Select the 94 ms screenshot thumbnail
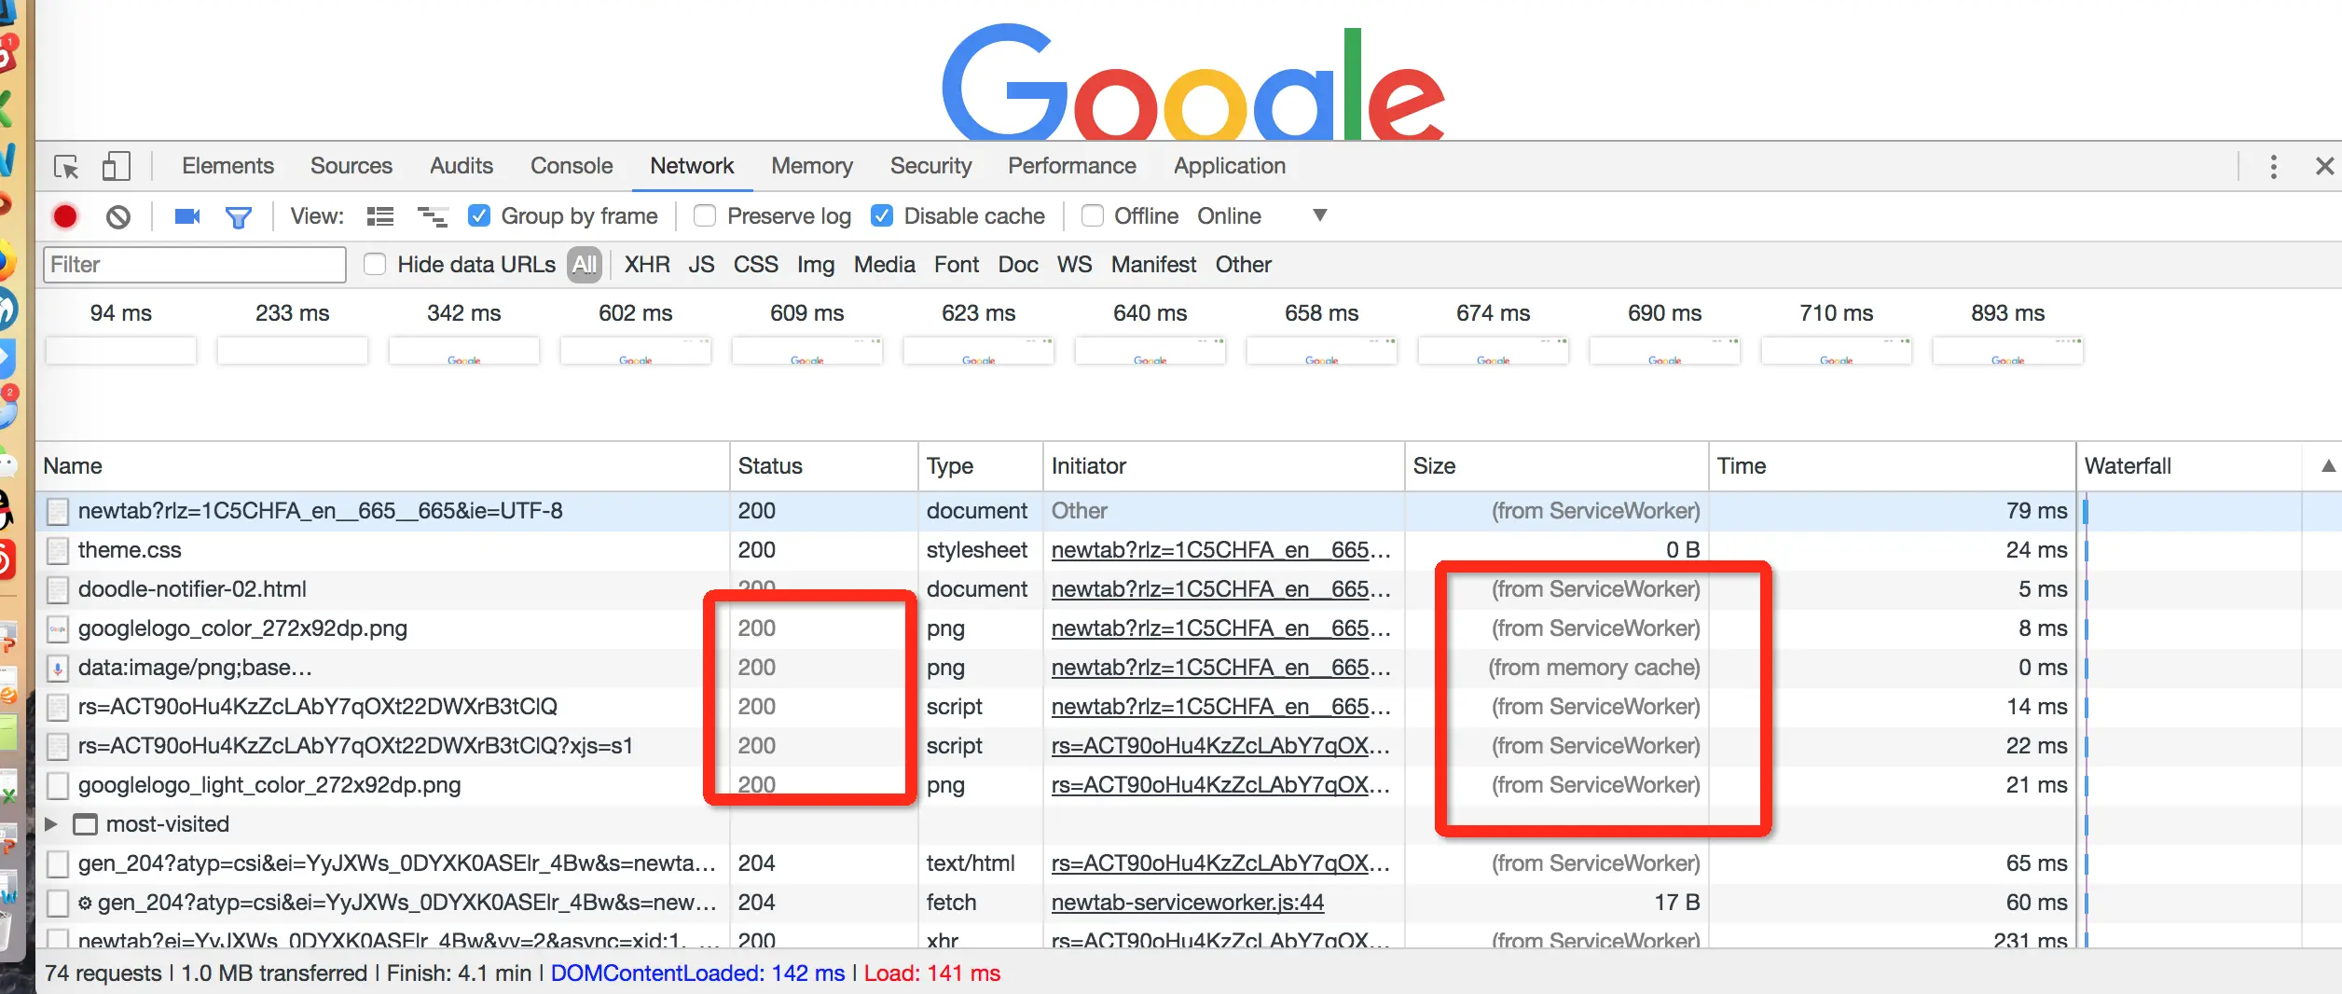2342x994 pixels. click(121, 351)
